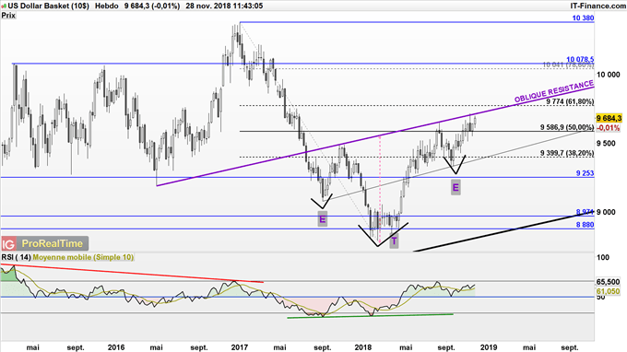Select the 8 971 support level label
The width and height of the screenshot is (627, 352).
pos(585,212)
